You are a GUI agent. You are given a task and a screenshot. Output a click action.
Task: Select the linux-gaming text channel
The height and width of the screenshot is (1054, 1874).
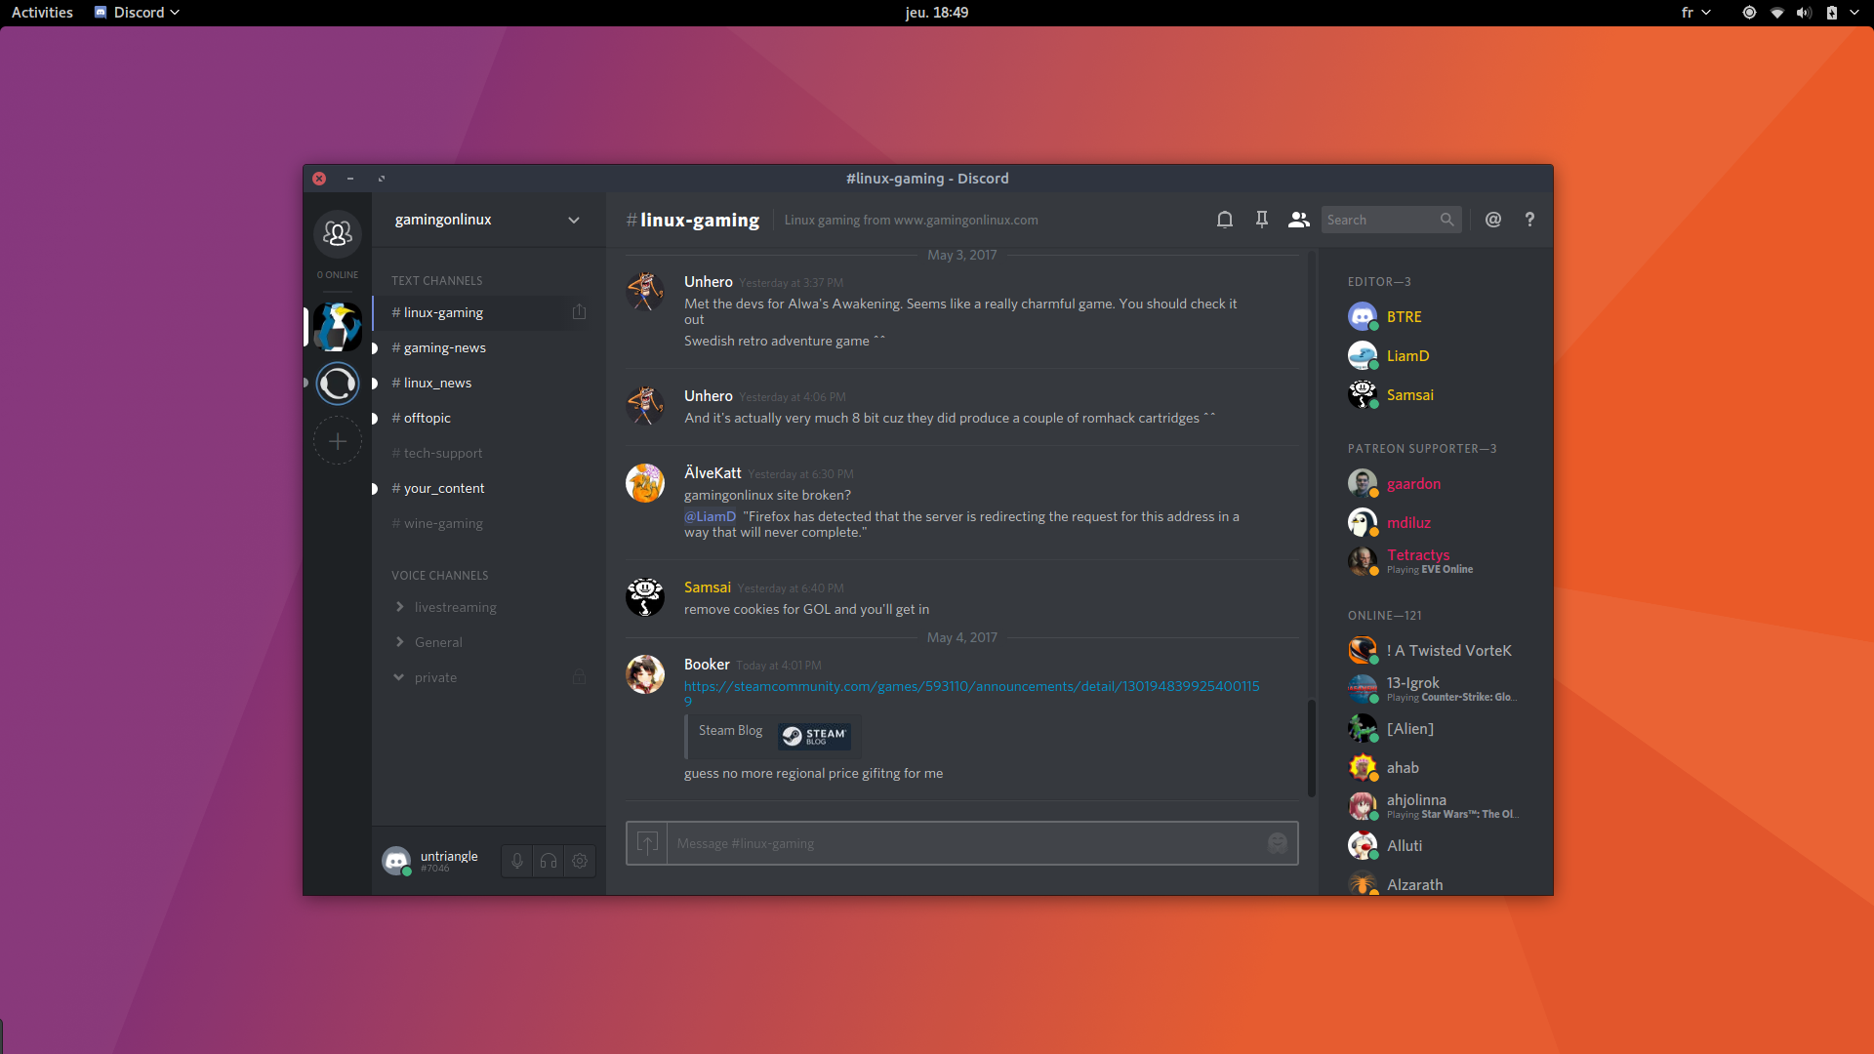pyautogui.click(x=441, y=311)
